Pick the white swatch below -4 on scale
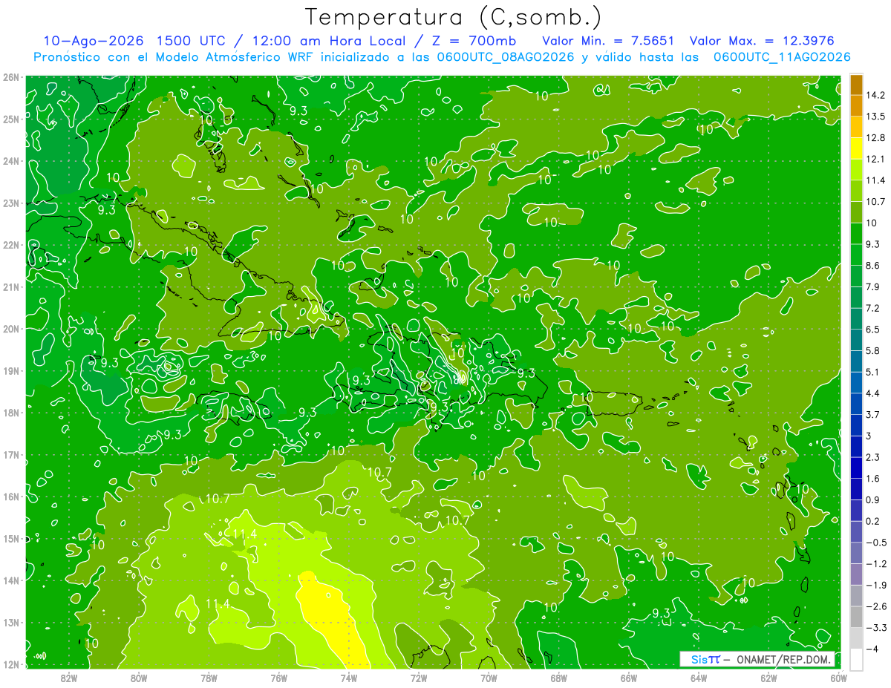This screenshot has width=891, height=688. tap(856, 659)
